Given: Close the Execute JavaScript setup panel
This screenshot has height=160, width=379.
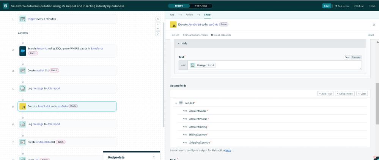Looking at the screenshot, I should 374,25.
